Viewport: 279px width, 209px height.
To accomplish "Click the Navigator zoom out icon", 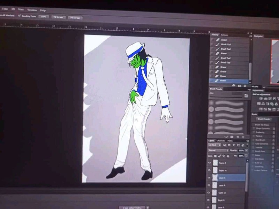I will tap(264, 87).
